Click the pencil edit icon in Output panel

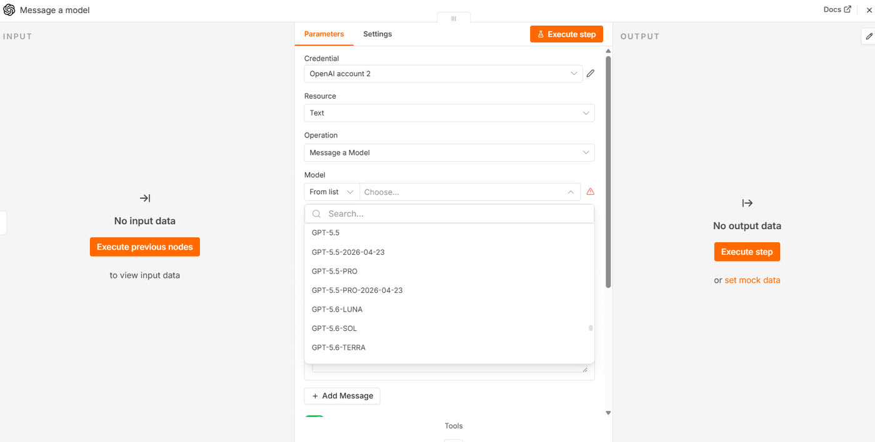pos(869,36)
